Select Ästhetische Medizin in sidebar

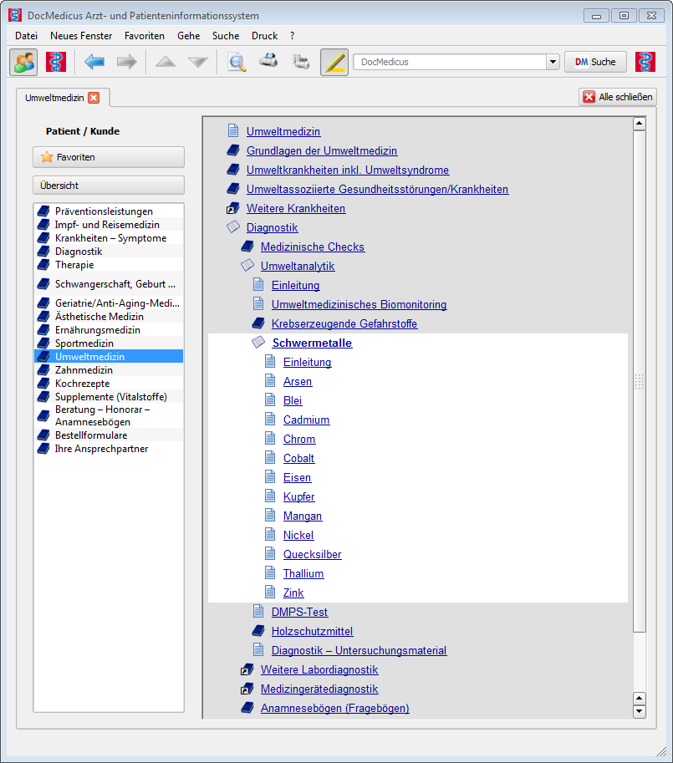tap(109, 317)
